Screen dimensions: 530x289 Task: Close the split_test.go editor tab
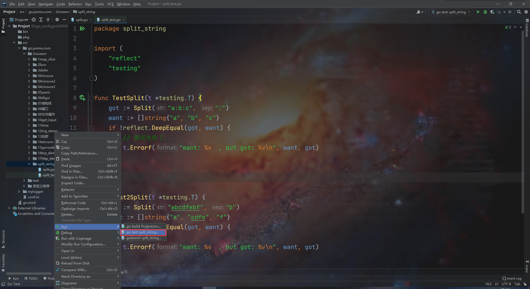tap(124, 20)
